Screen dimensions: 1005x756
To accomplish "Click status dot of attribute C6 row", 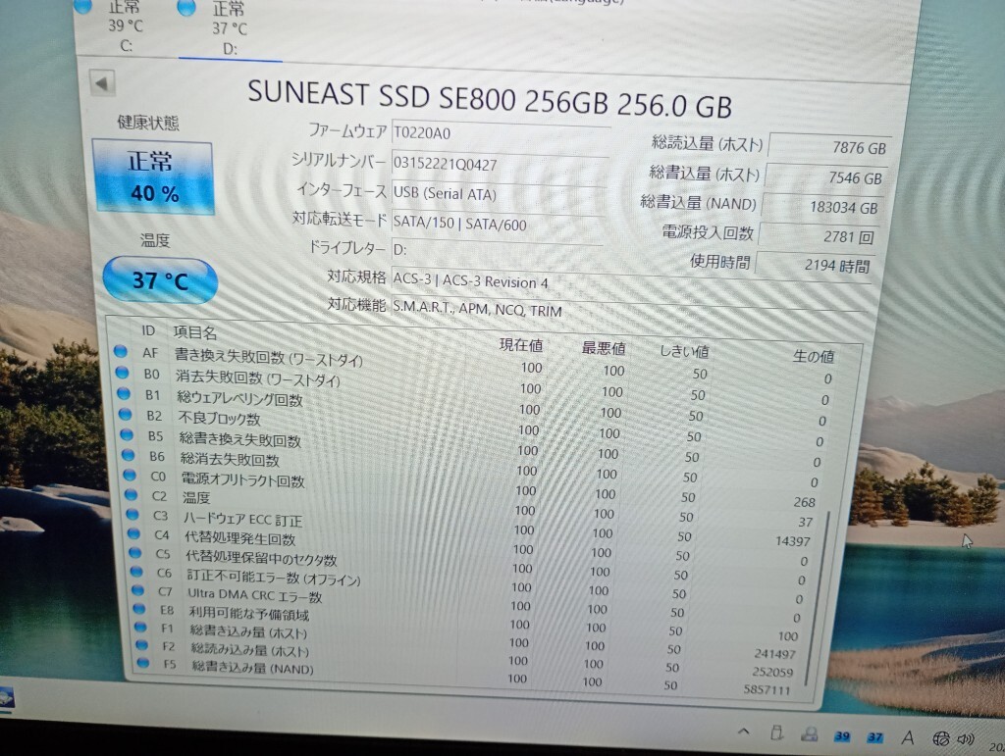I will (135, 572).
